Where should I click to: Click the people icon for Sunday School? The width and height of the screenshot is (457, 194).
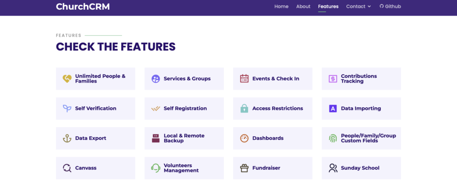[333, 168]
